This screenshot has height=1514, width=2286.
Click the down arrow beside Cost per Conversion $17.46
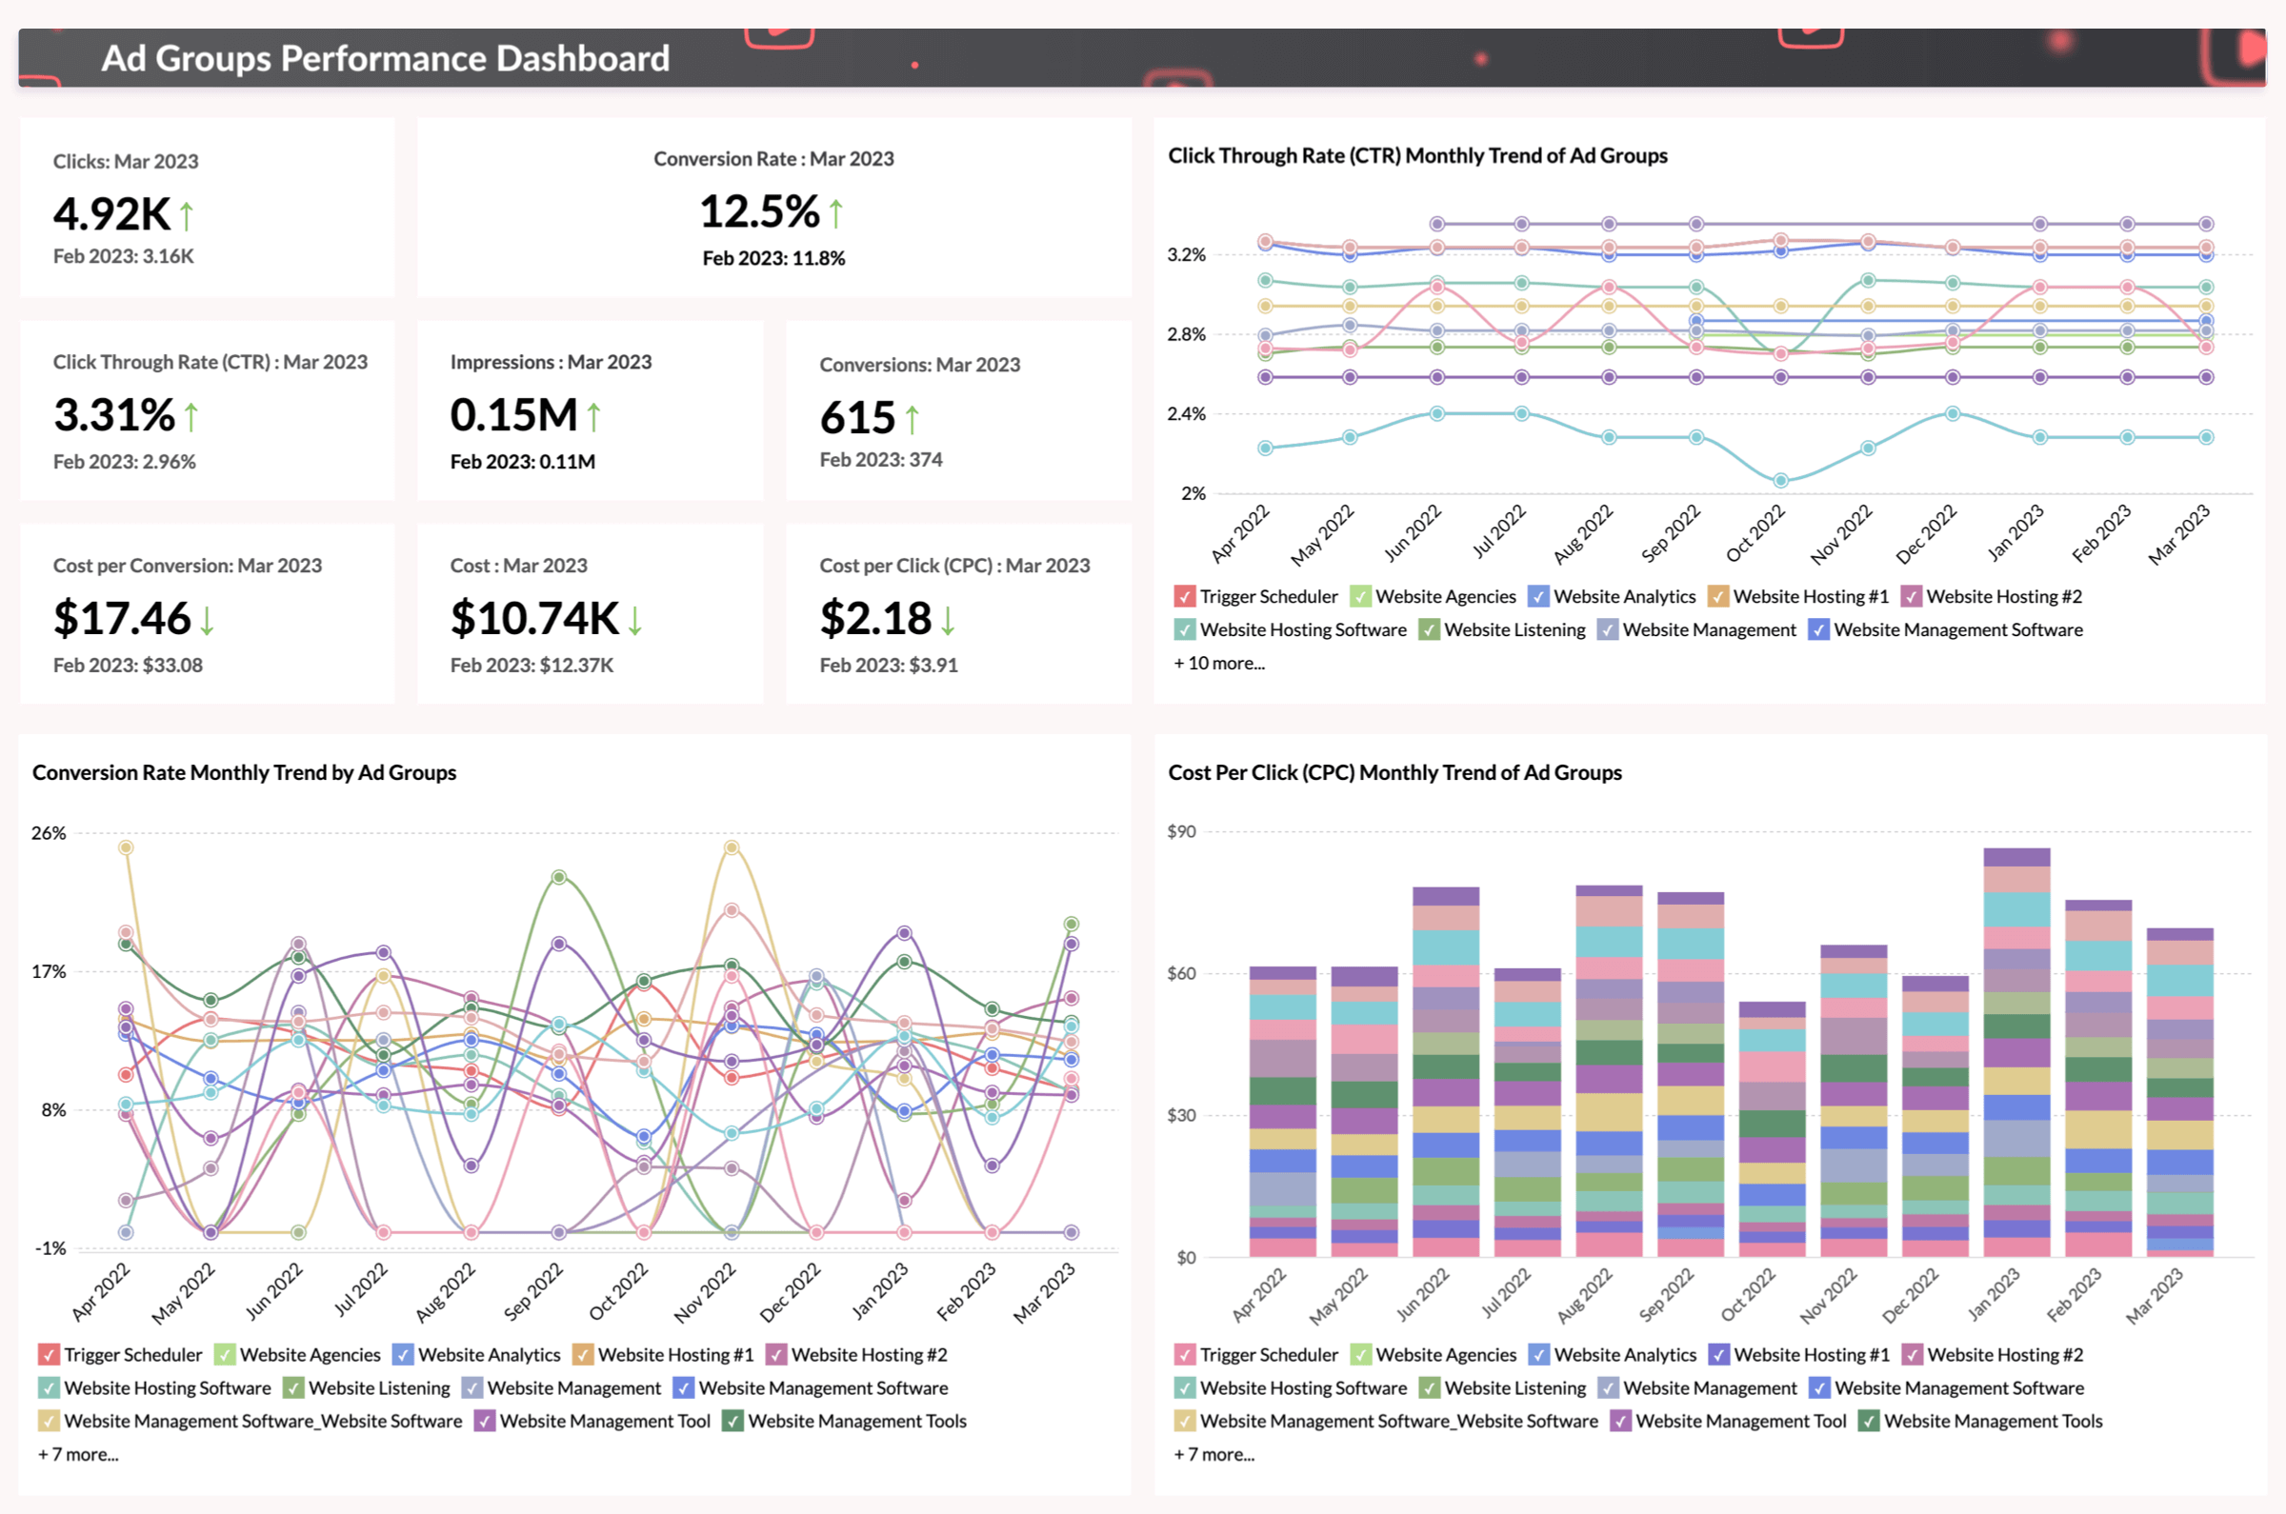[x=207, y=620]
